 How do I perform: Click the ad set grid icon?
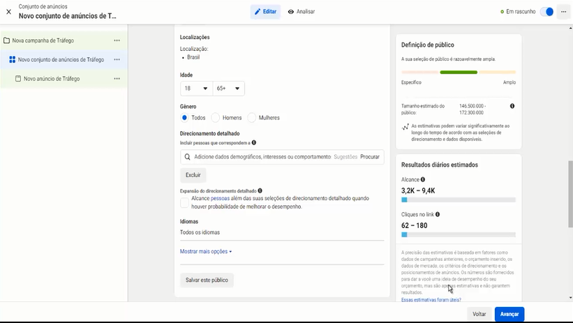12,59
